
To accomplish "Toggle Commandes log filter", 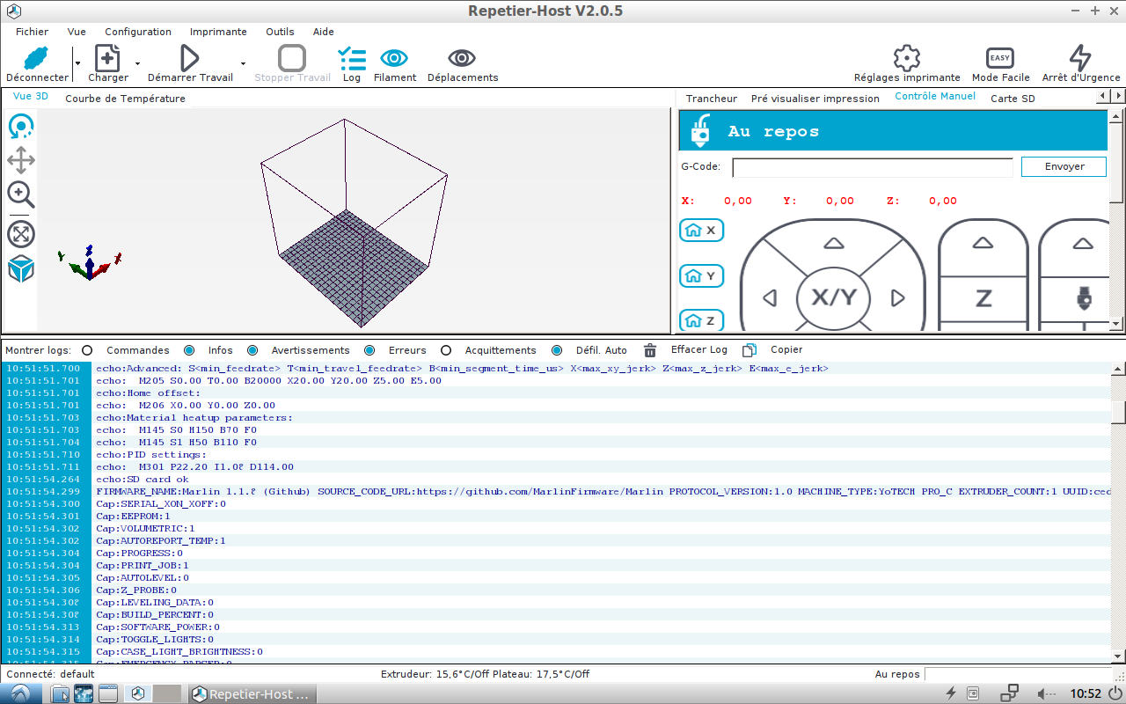I will [x=87, y=350].
